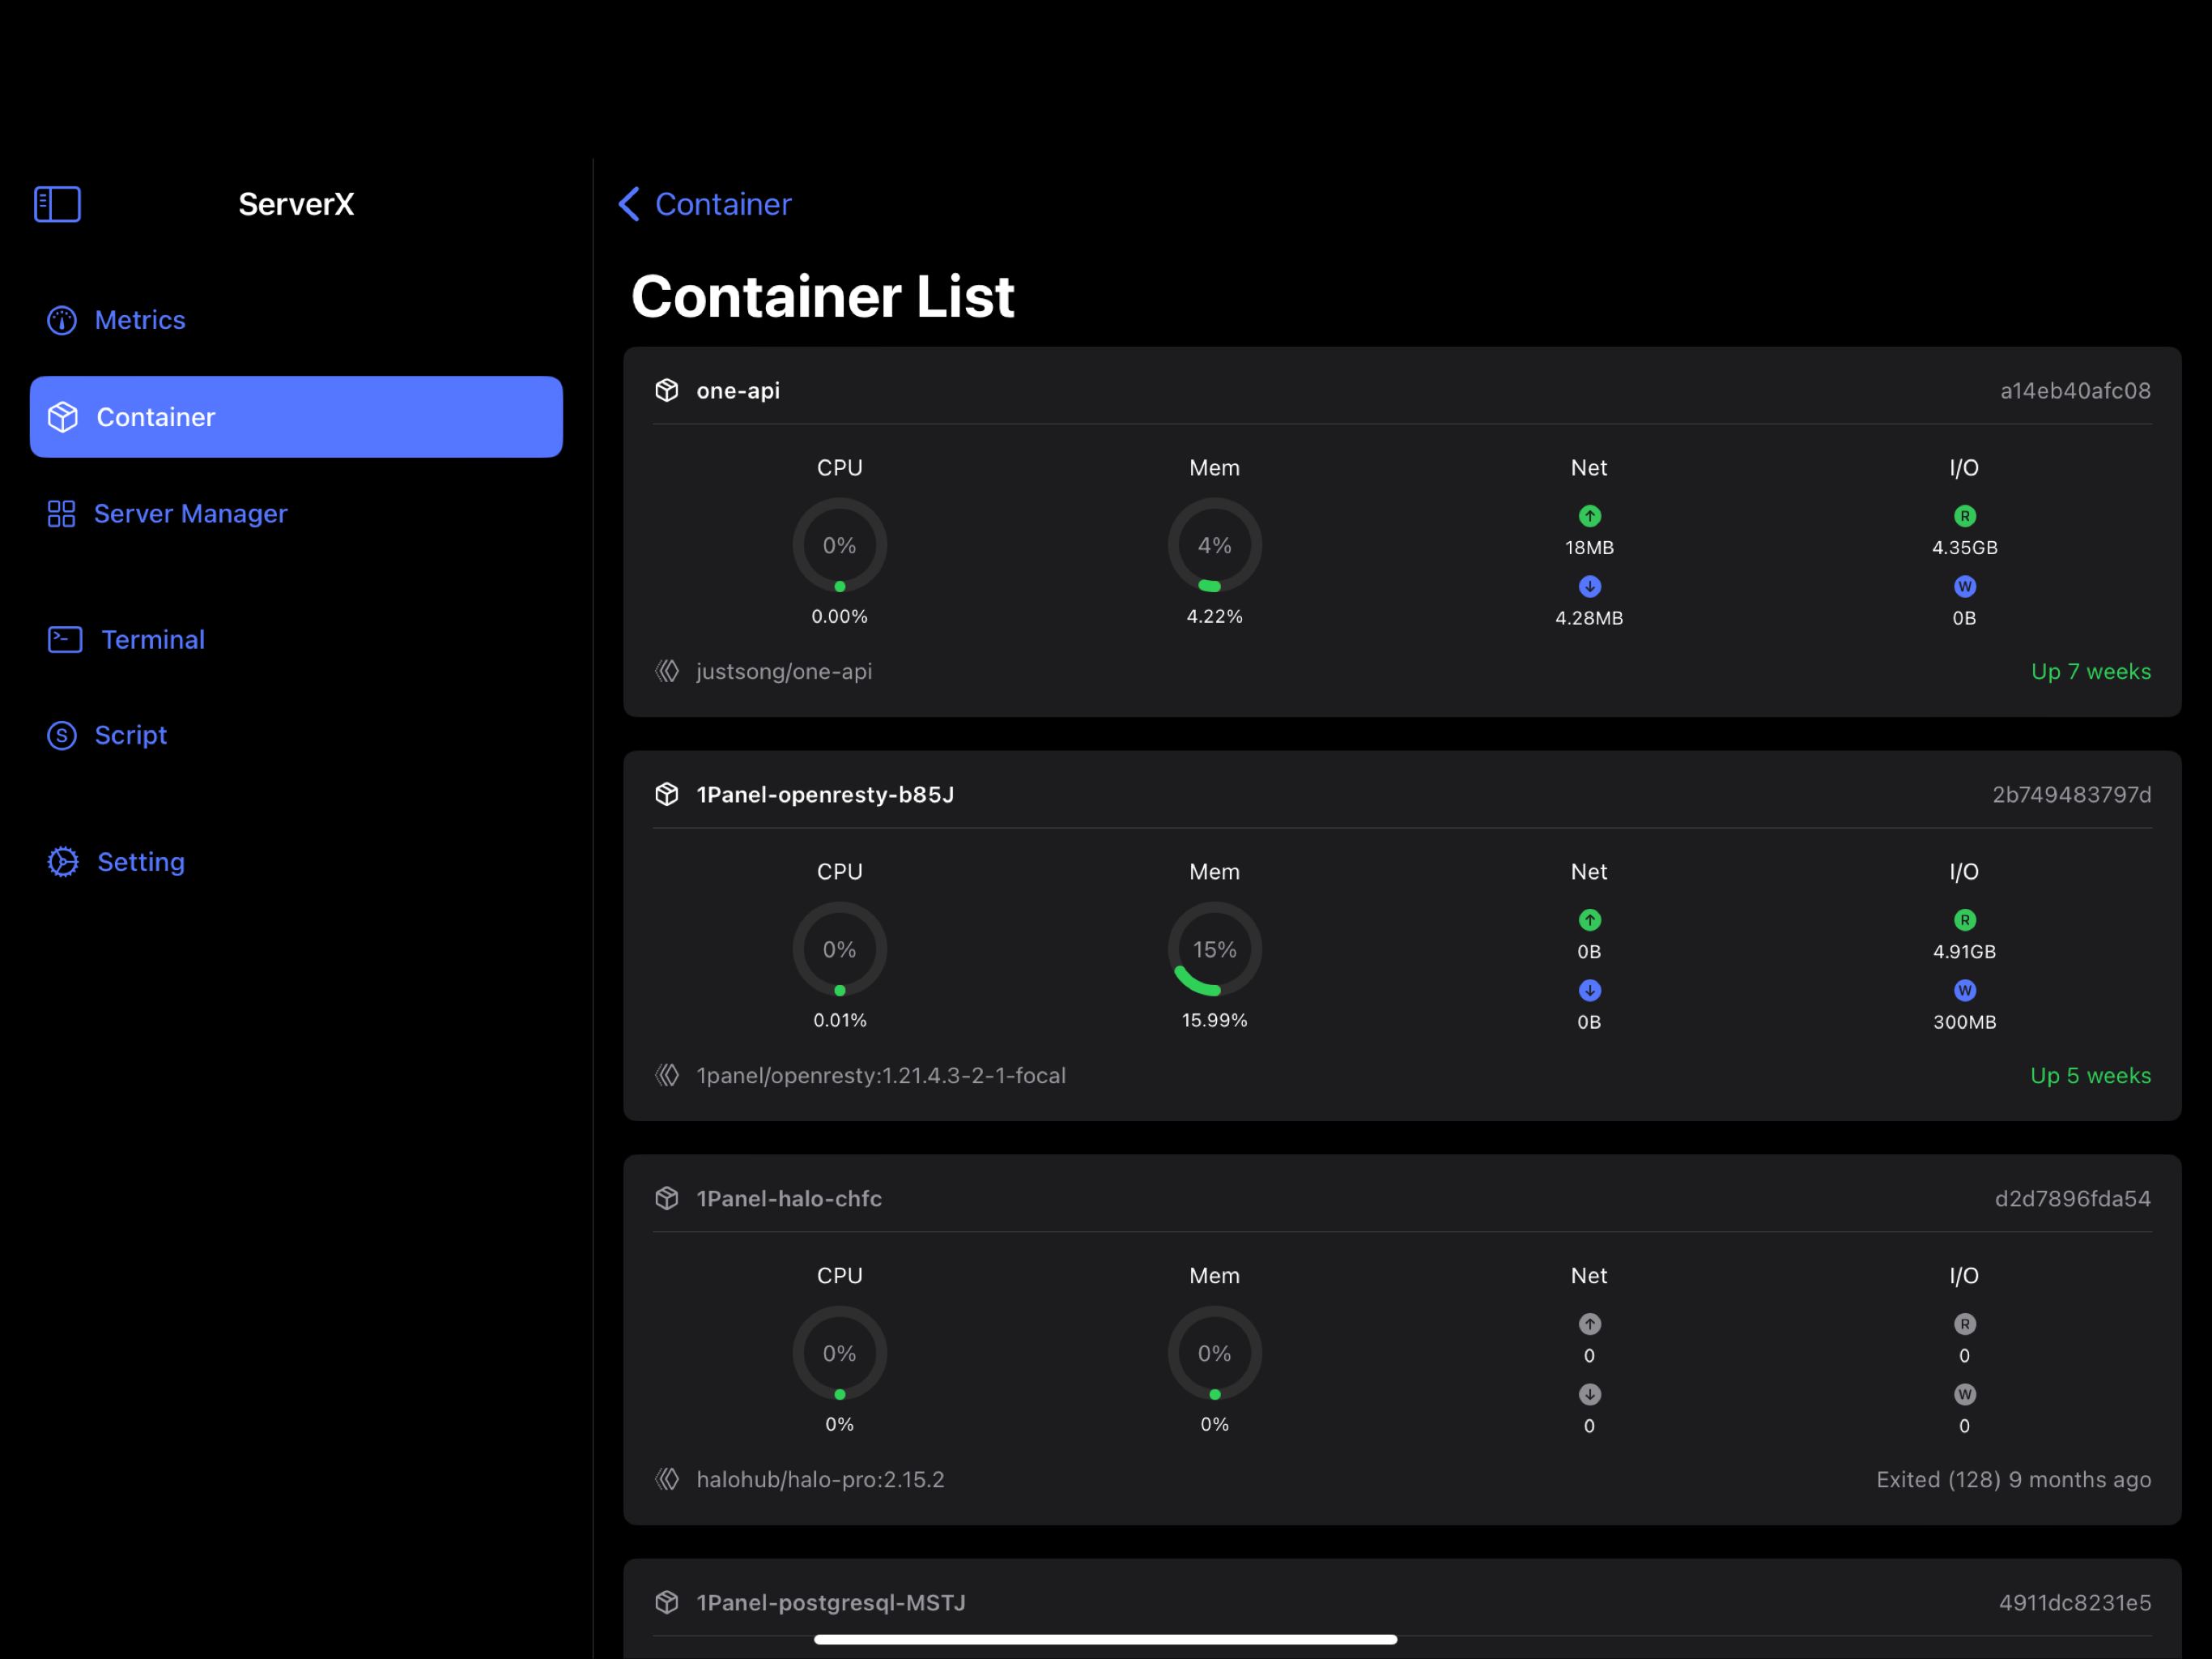Image resolution: width=2212 pixels, height=1659 pixels.
Task: Click openresty I/O write W icon
Action: [x=1965, y=991]
